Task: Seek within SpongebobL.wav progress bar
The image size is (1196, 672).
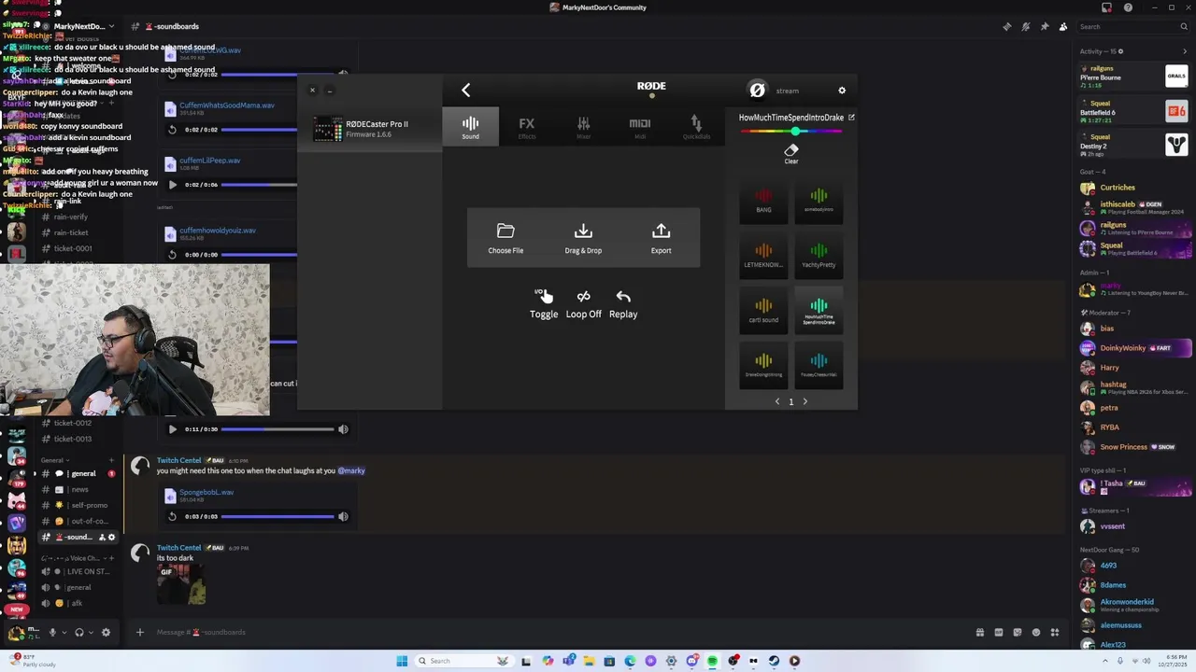Action: click(x=278, y=516)
